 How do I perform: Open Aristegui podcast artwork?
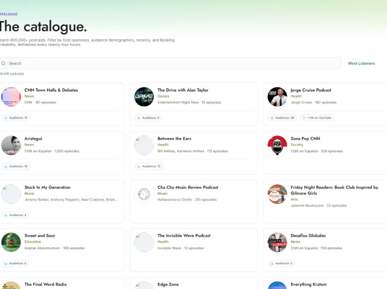(11, 145)
